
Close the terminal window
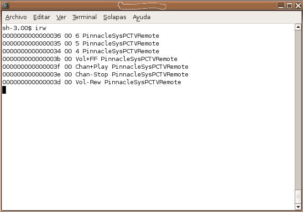[x=298, y=6]
